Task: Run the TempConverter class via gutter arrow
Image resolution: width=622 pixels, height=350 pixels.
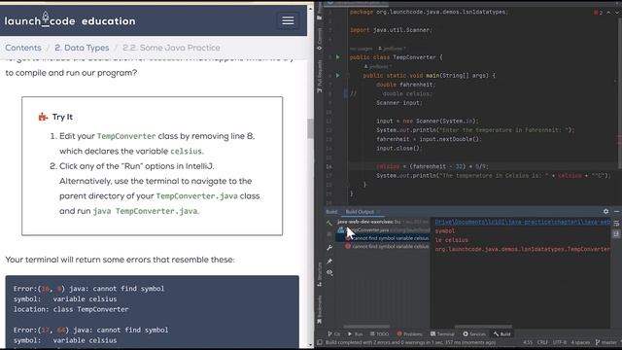Action: (337, 57)
